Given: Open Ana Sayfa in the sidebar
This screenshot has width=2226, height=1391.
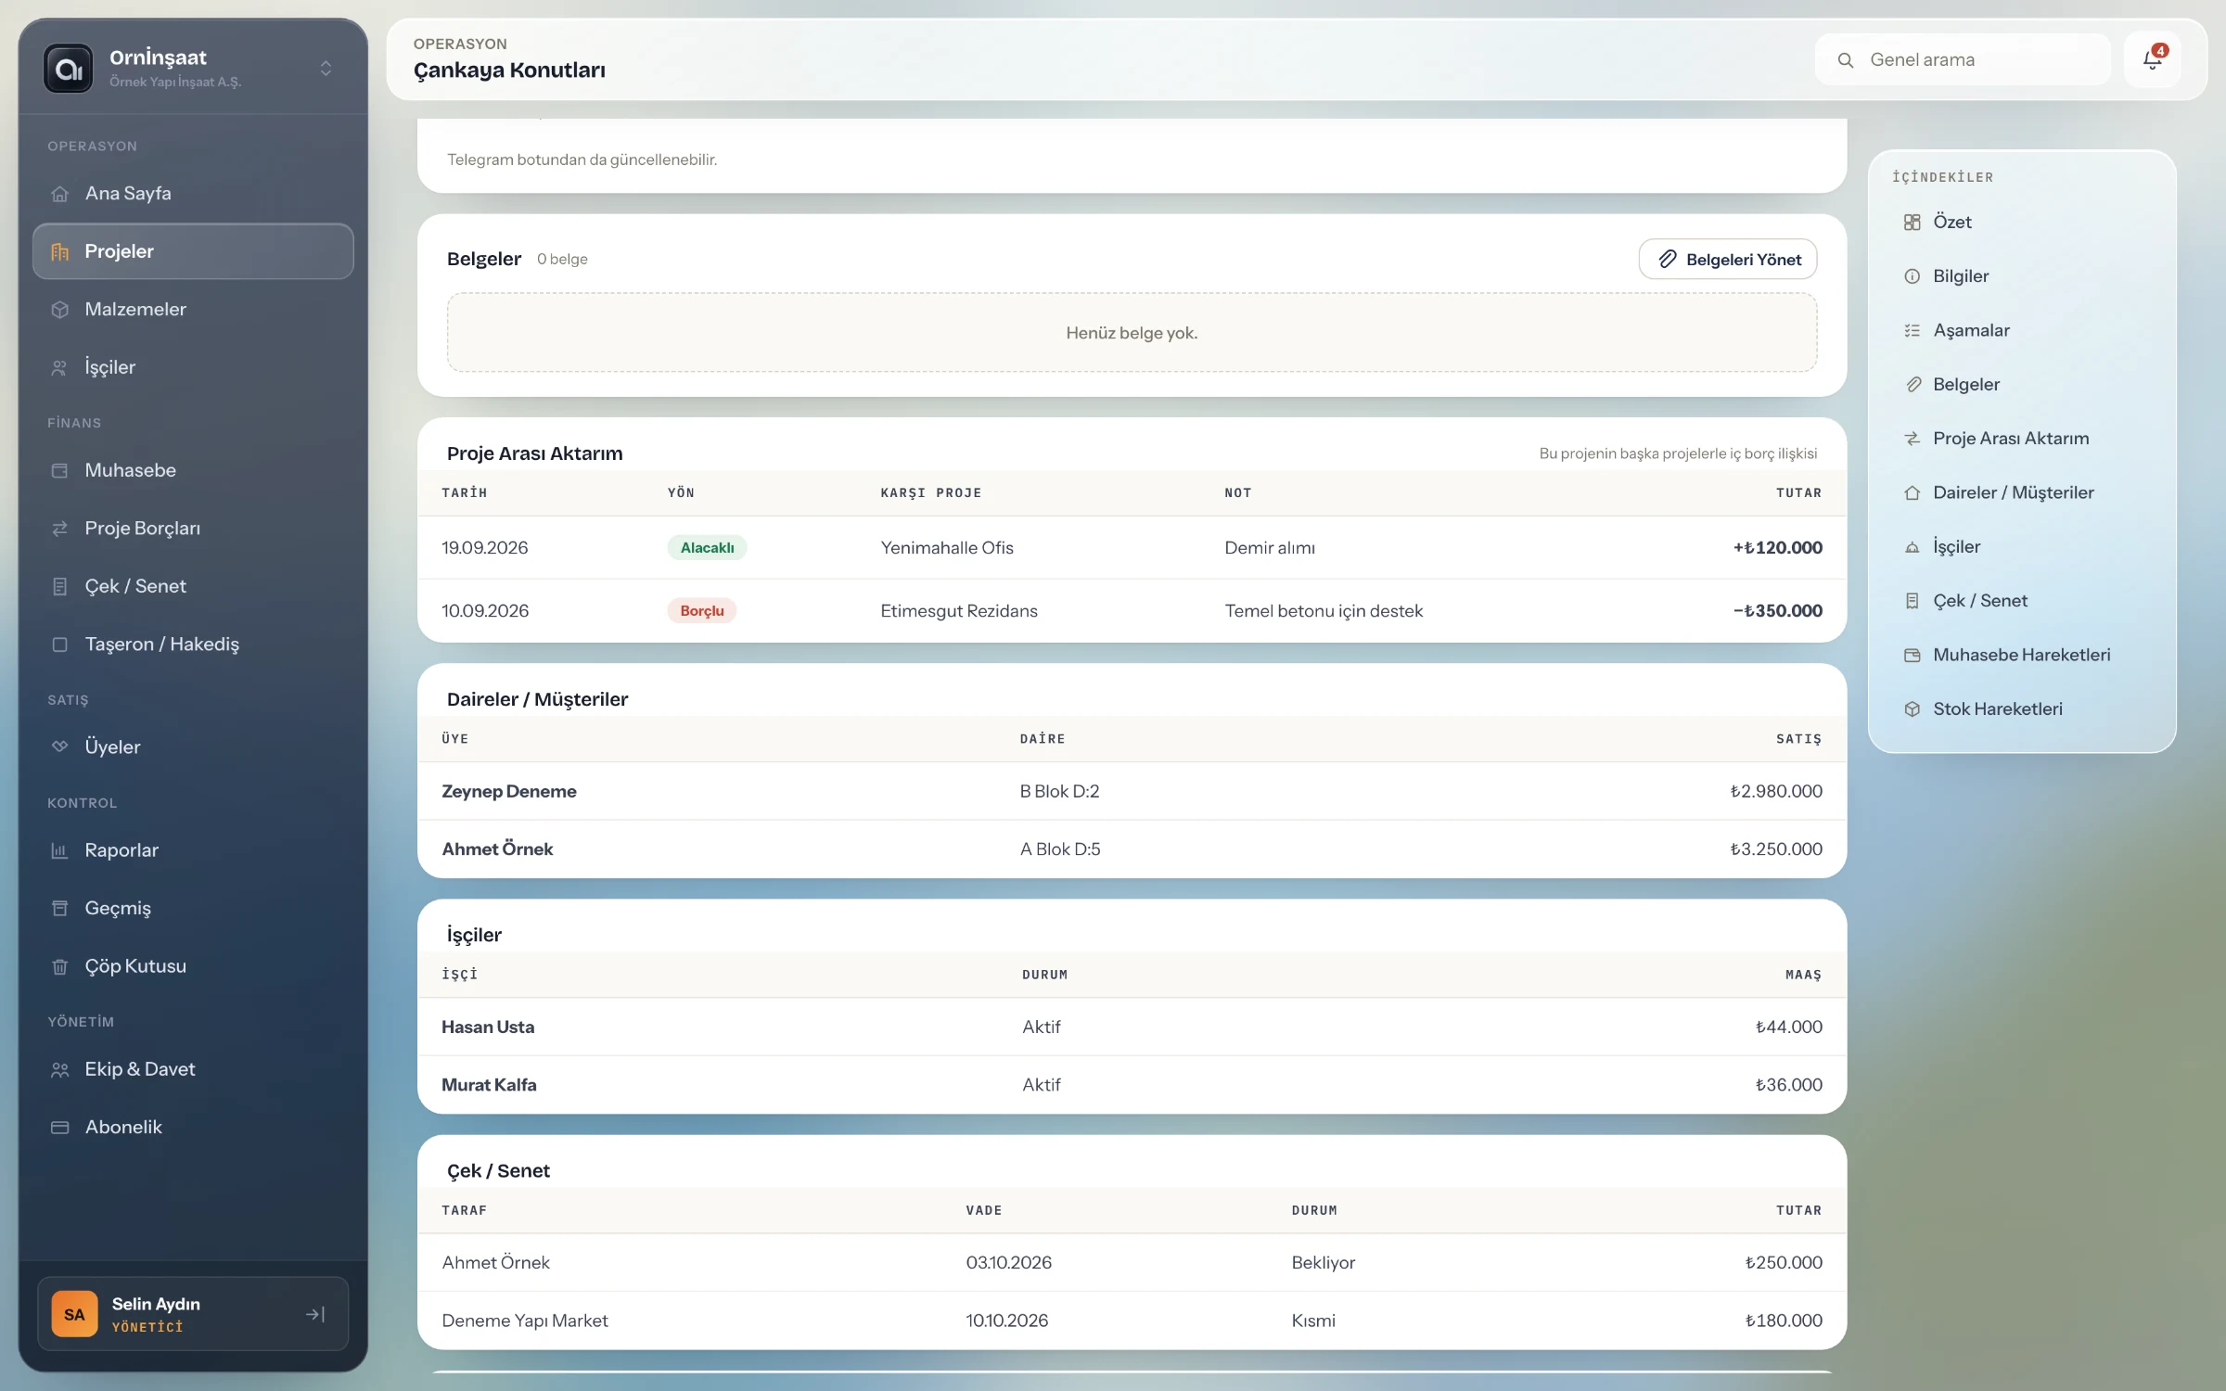Looking at the screenshot, I should pyautogui.click(x=193, y=193).
